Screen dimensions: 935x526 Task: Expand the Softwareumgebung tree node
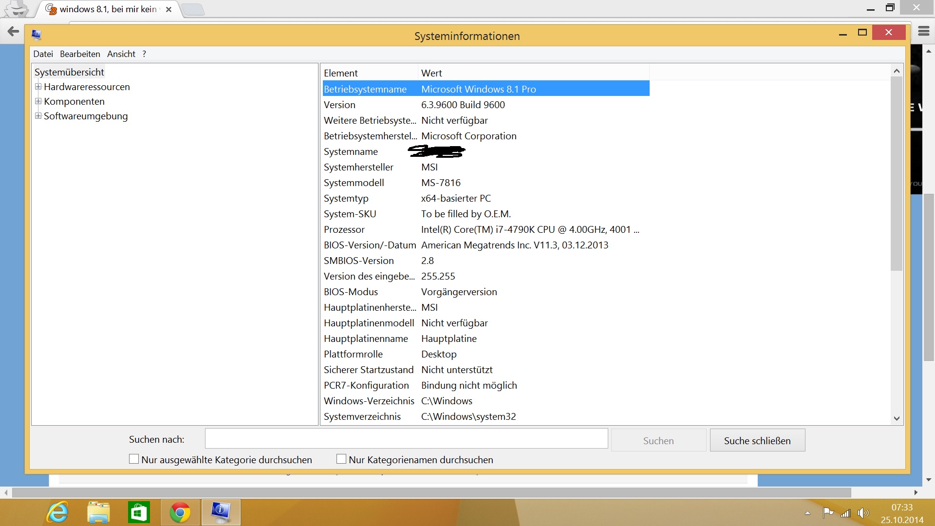pos(38,116)
